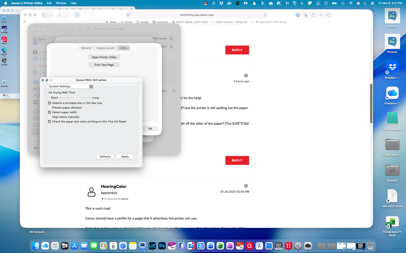Open the Notes app in the Dock

click(x=133, y=246)
